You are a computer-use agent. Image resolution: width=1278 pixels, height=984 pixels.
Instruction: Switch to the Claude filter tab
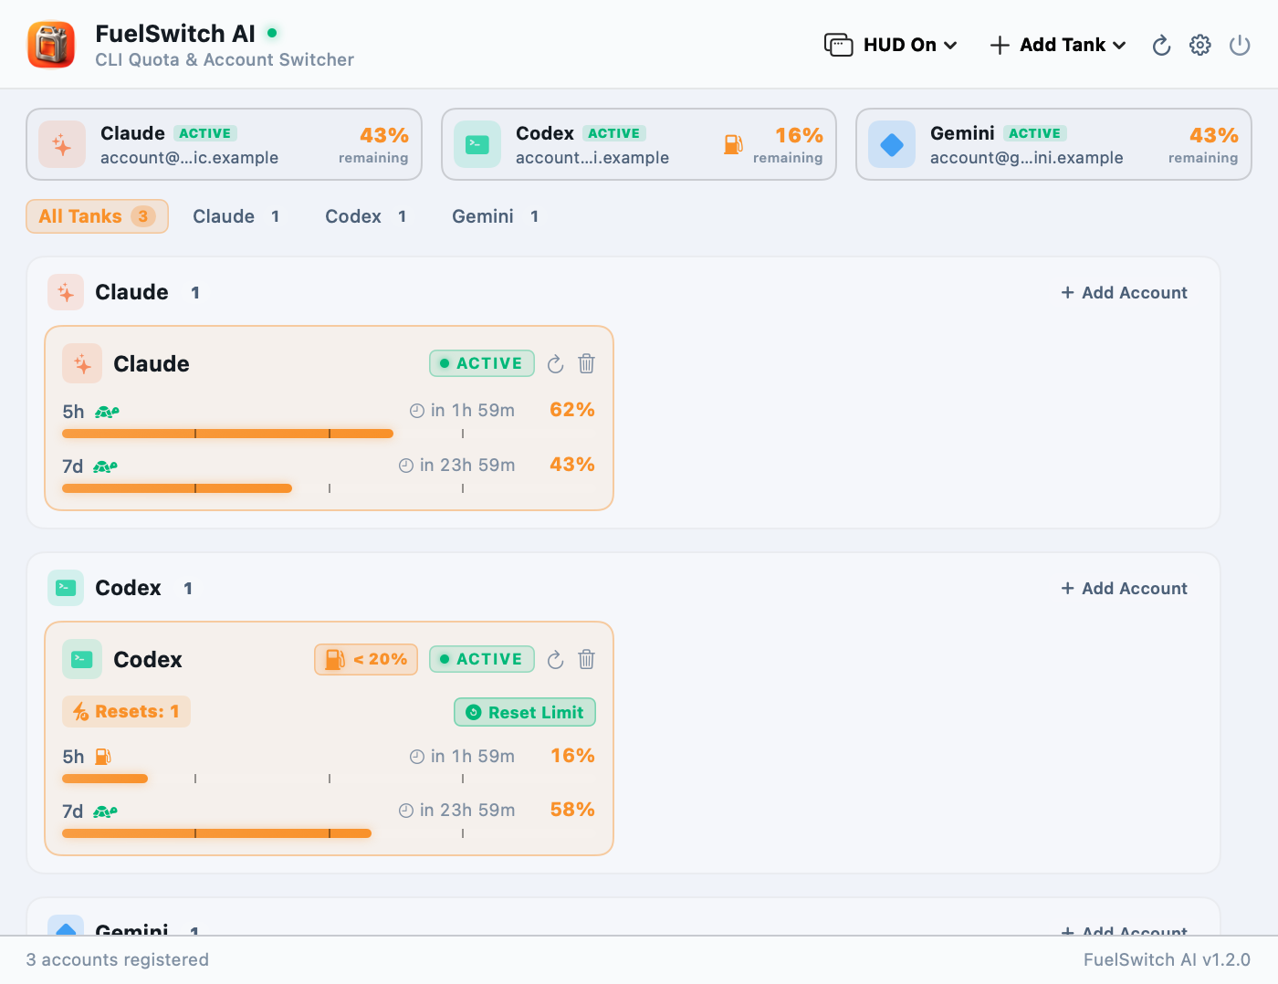tap(236, 216)
